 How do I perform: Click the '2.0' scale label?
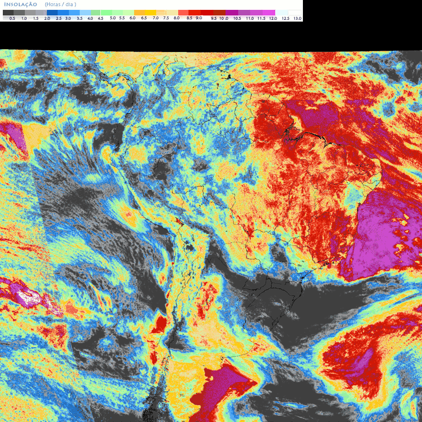(x=47, y=19)
